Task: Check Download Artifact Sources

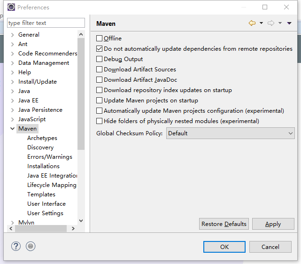Action: (x=99, y=70)
